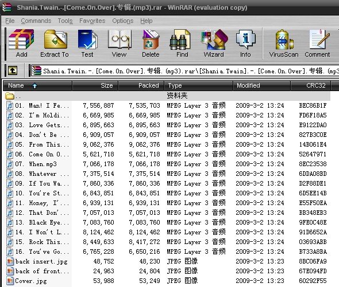Click the audio icon of 16. You've Go...
Image resolution: width=339 pixels, height=287 pixels.
[10, 251]
